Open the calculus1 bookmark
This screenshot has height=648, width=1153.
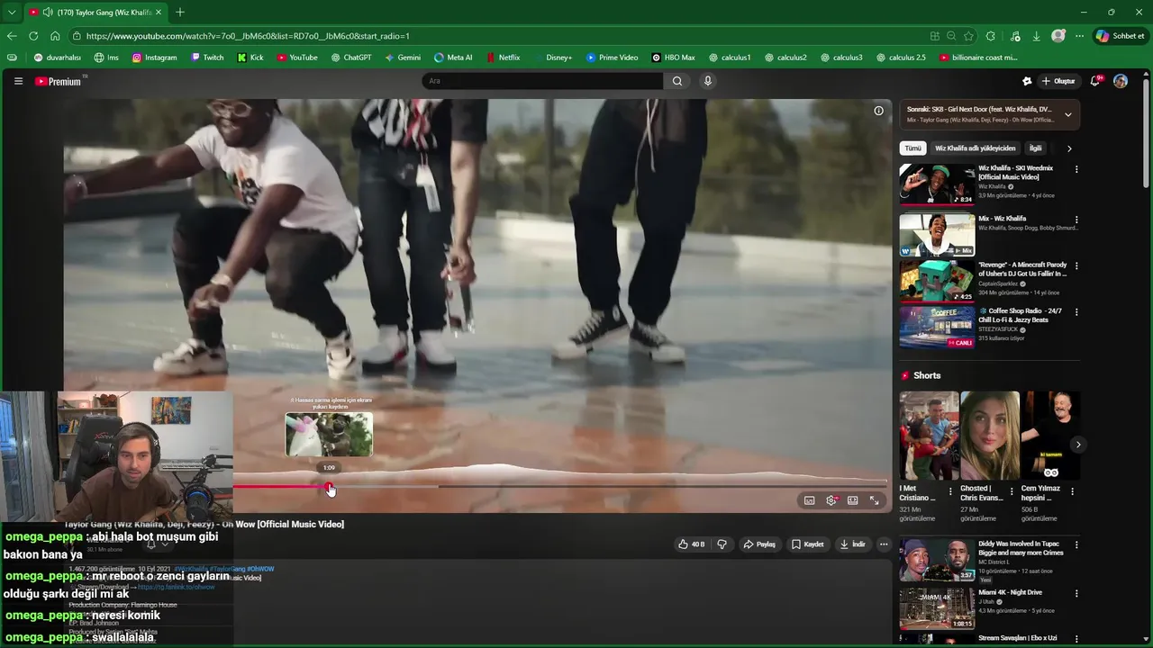(x=729, y=58)
